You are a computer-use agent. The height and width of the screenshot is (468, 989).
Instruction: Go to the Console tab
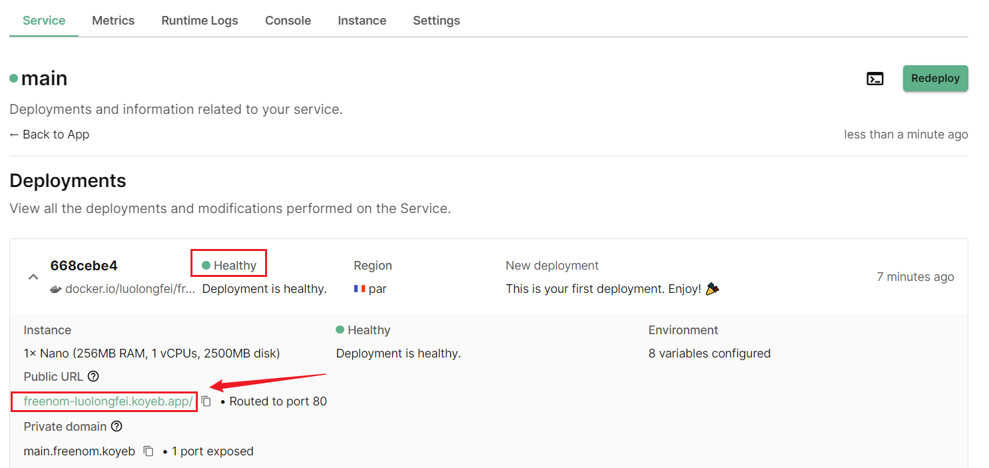click(x=288, y=21)
